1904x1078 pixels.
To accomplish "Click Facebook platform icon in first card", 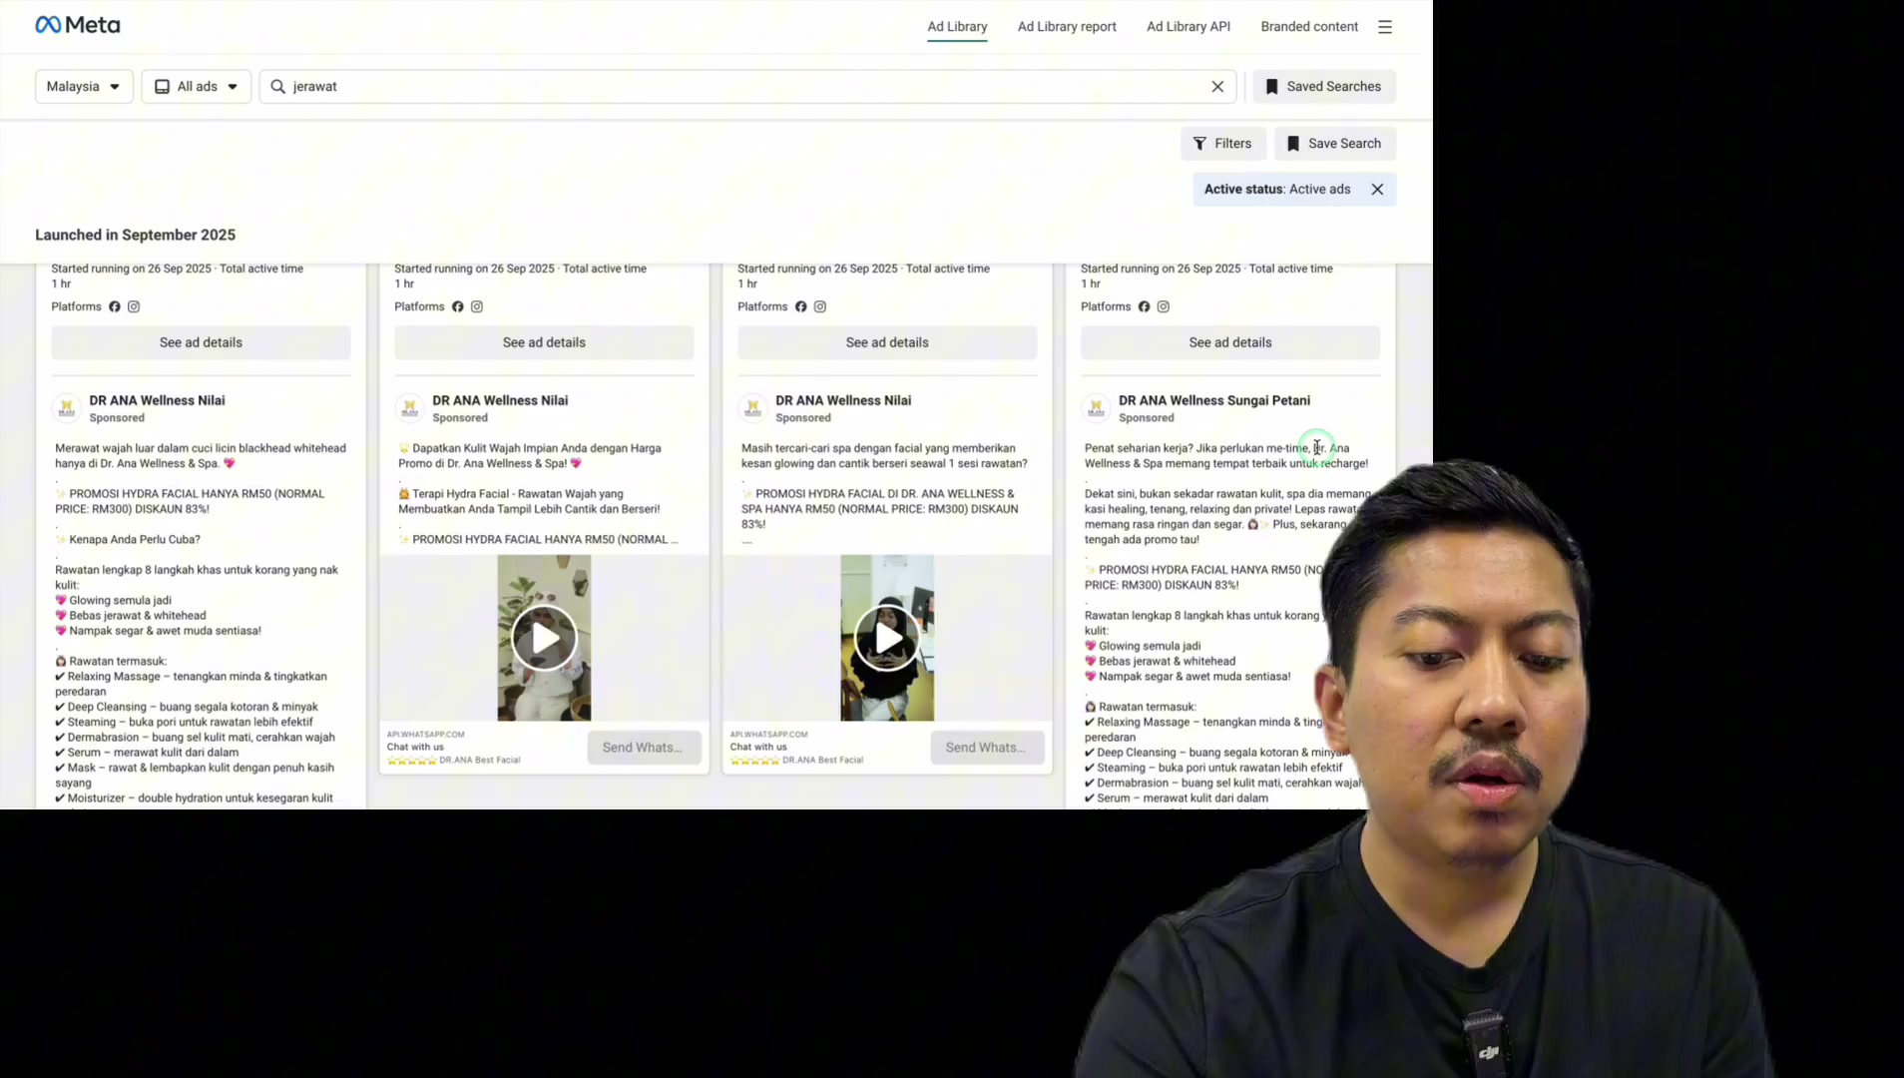I will pyautogui.click(x=115, y=307).
